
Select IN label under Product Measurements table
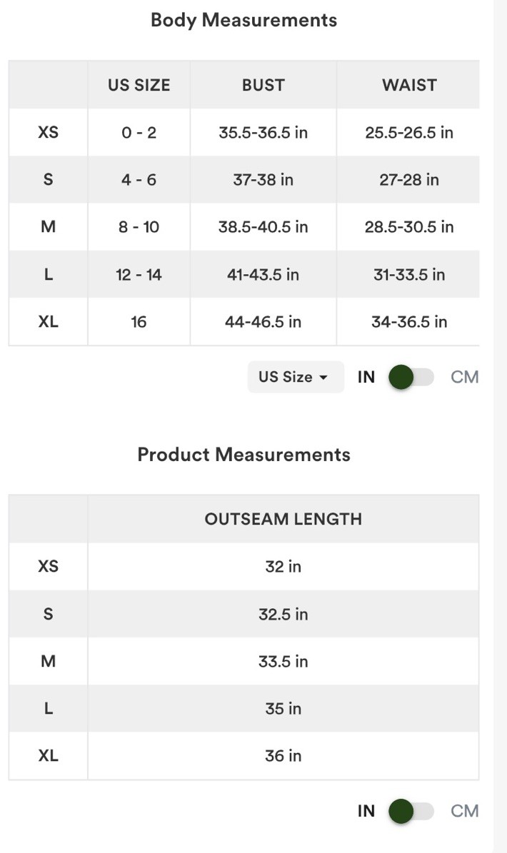click(366, 811)
